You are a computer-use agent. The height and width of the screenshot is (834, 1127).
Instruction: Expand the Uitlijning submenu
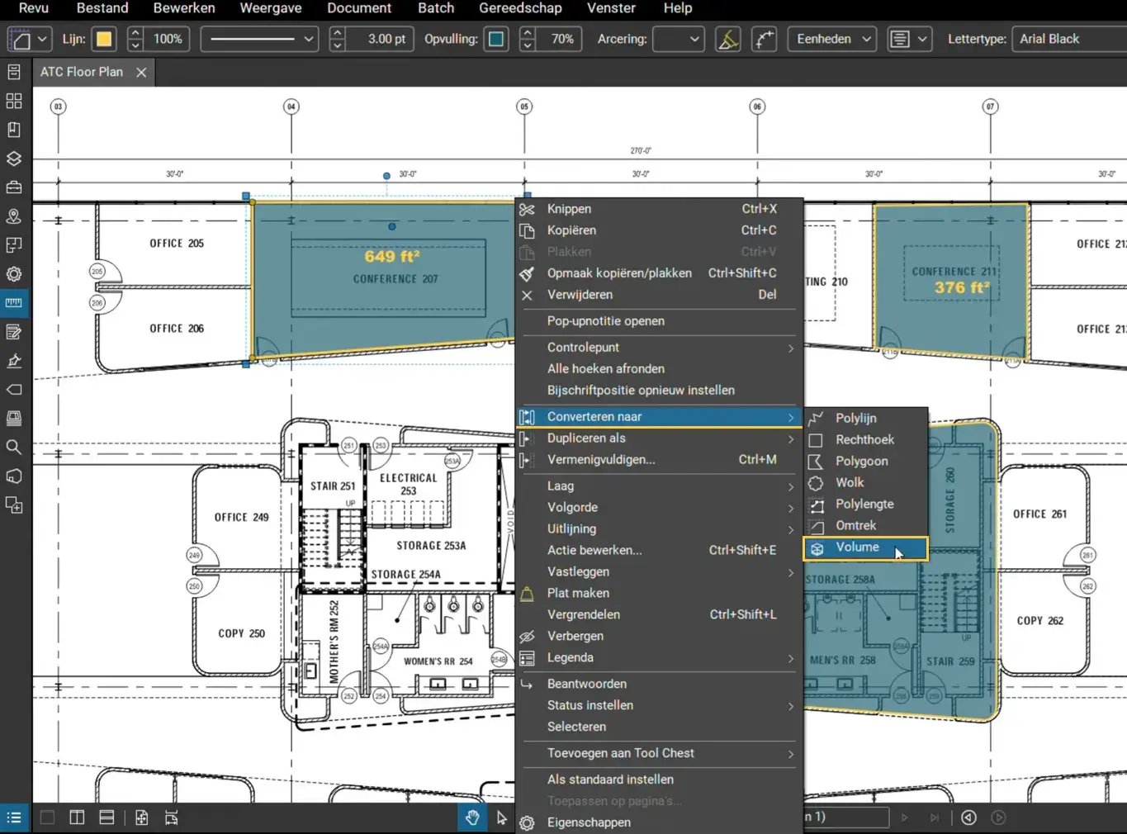point(659,529)
